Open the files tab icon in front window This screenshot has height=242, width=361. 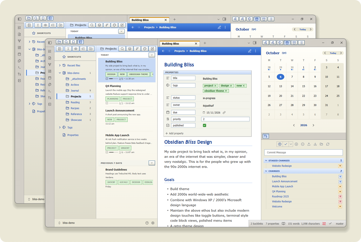[x=59, y=42]
